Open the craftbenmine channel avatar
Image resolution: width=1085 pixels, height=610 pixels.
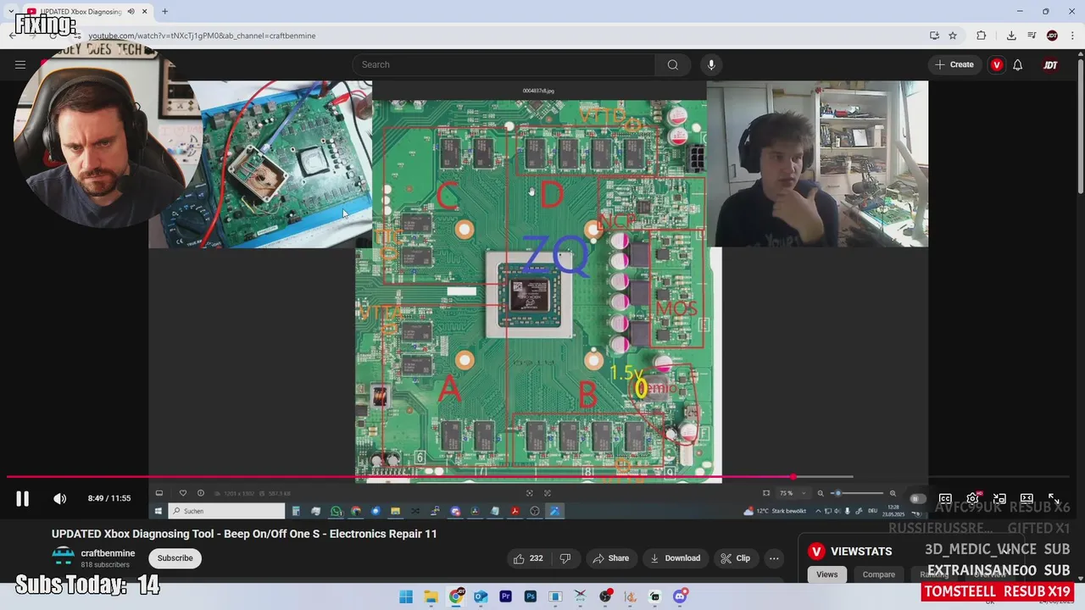(x=63, y=557)
